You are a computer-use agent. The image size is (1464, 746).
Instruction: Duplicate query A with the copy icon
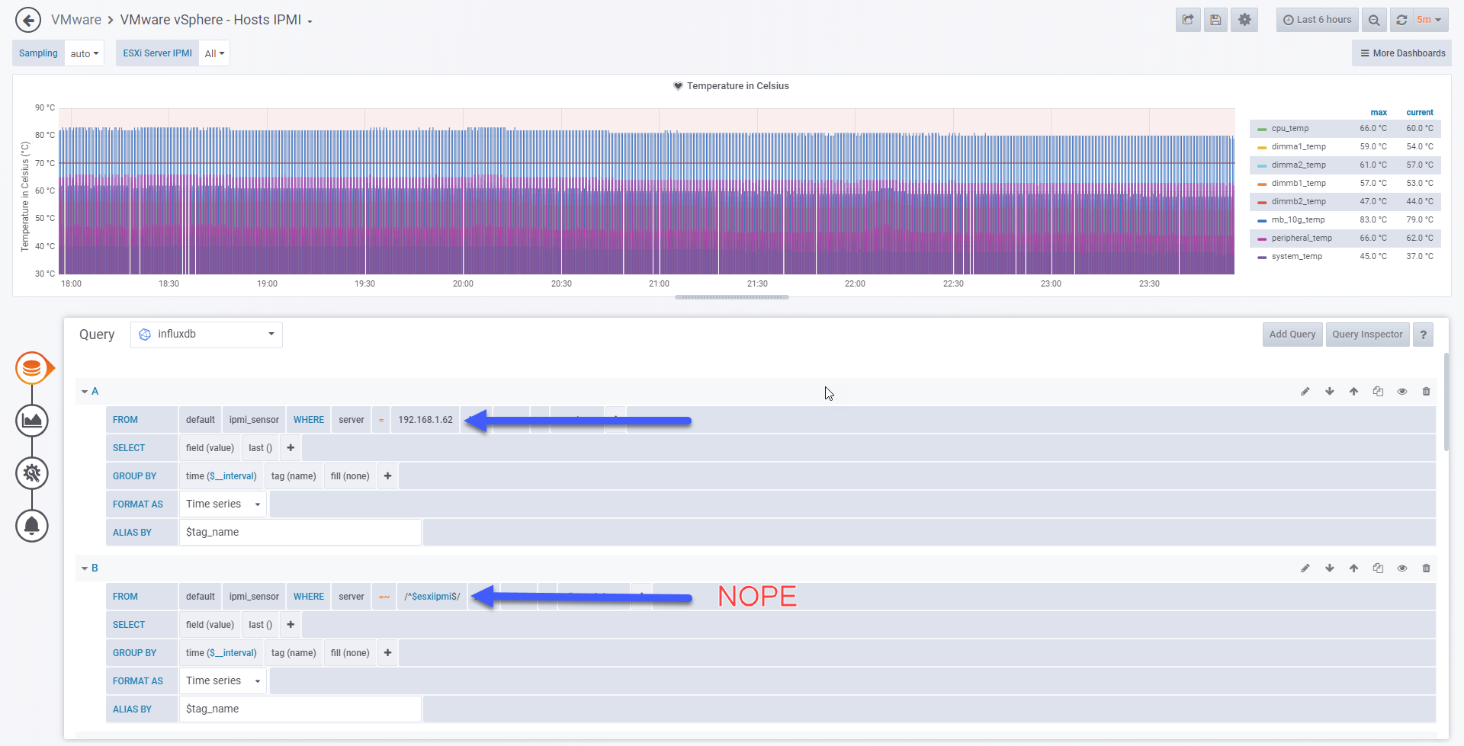point(1378,392)
